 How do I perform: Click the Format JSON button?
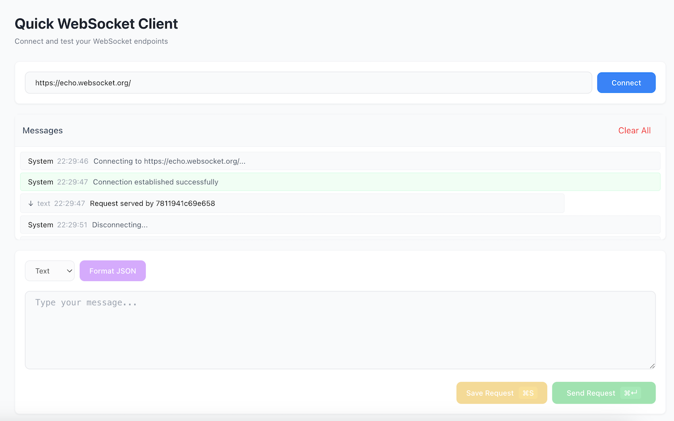(x=112, y=270)
